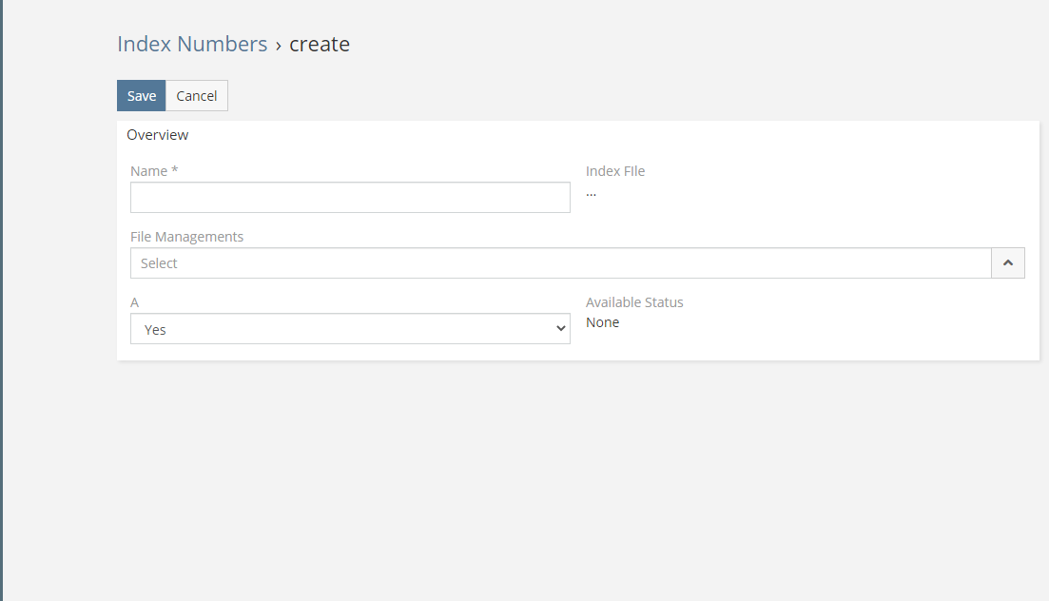Click the chevron button beside File Managements

pos(1007,263)
